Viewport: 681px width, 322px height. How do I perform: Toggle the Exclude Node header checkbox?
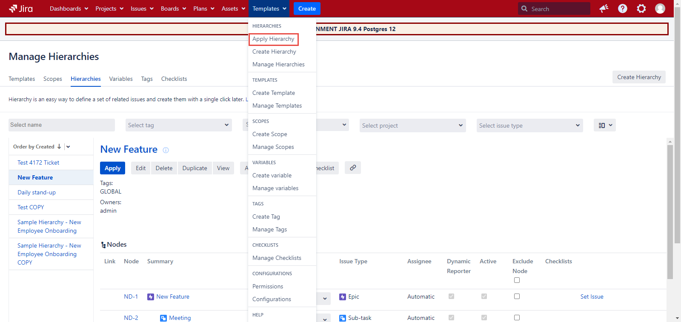pyautogui.click(x=517, y=280)
